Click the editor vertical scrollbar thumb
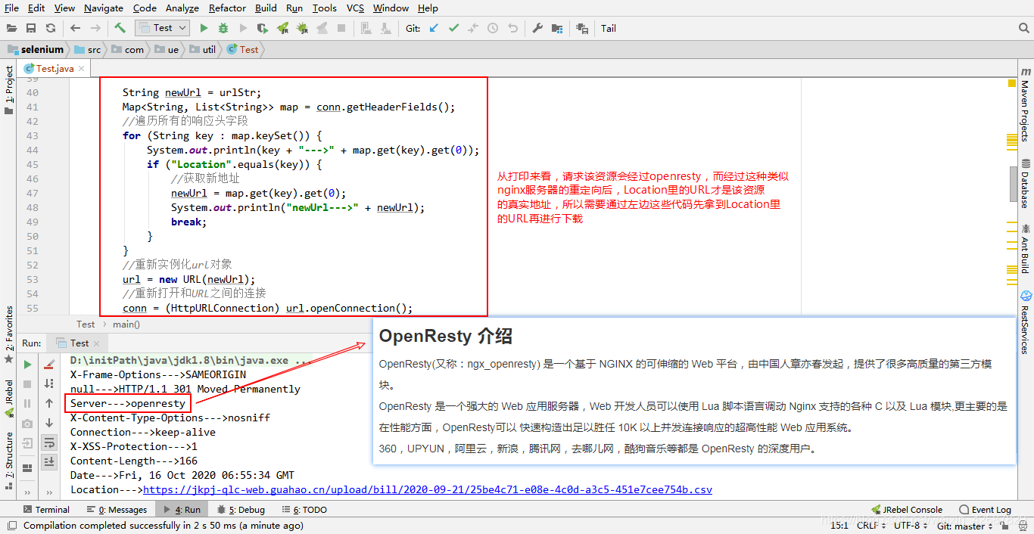This screenshot has width=1034, height=534. click(1013, 183)
